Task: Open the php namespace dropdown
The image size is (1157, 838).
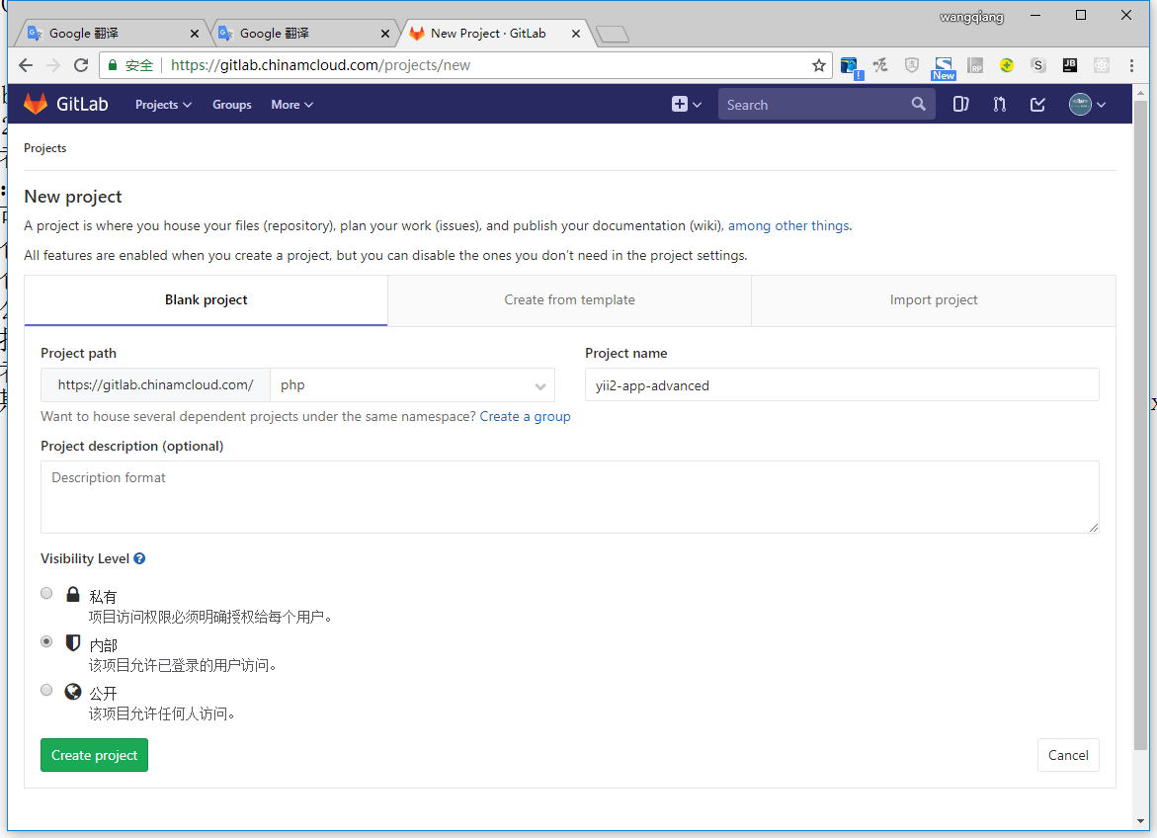Action: click(412, 385)
